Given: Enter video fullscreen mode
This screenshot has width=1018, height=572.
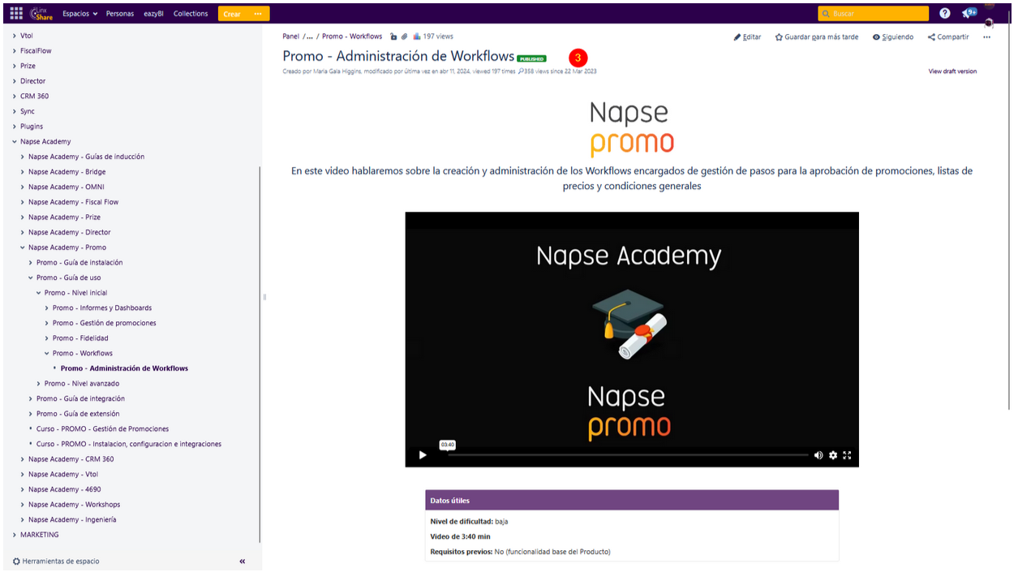Looking at the screenshot, I should click(847, 455).
